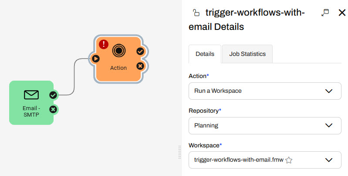The image size is (348, 176).
Task: Click the red error badge on Action node
Action: pos(104,44)
